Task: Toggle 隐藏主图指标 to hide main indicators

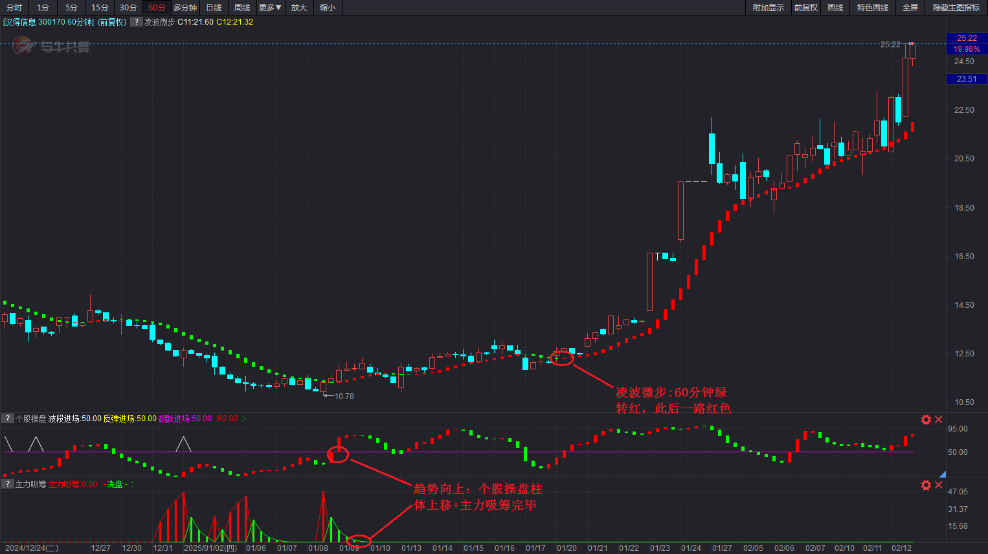Action: point(956,8)
